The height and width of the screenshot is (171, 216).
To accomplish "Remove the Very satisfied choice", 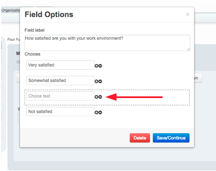I will (x=100, y=66).
